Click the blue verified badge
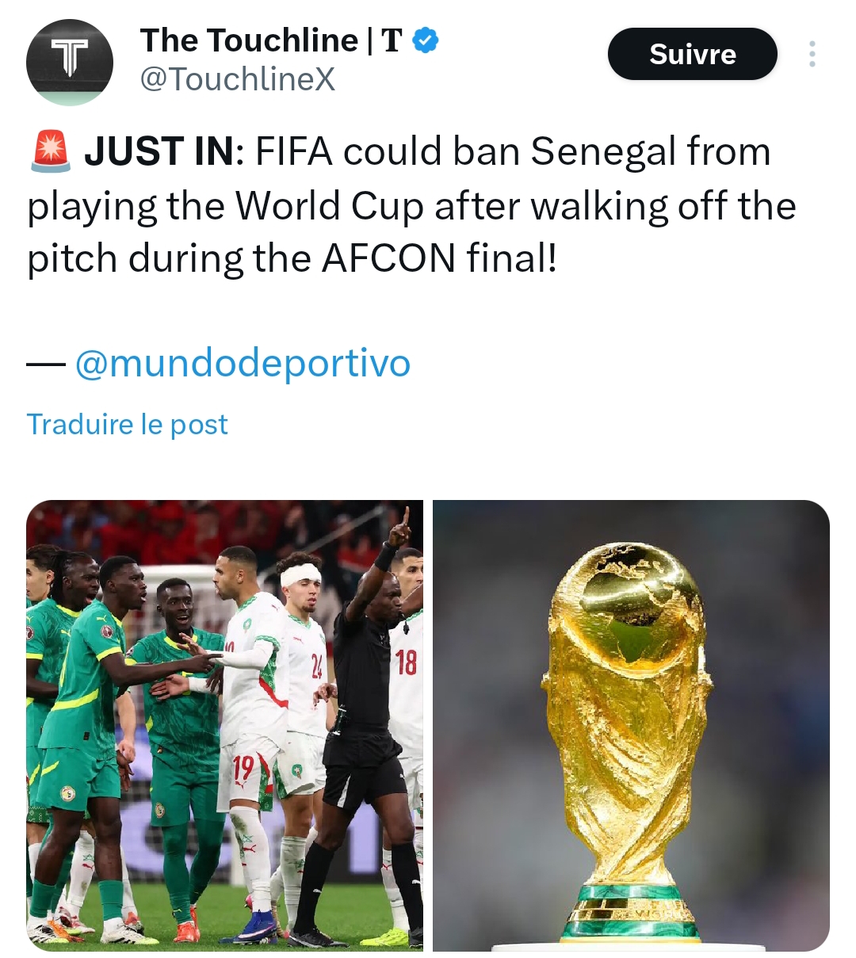The width and height of the screenshot is (856, 958). coord(426,40)
